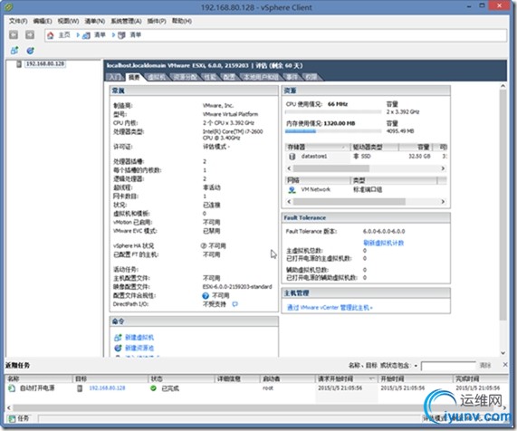
Task: Close the 近期任务 panel with its X
Action: click(x=505, y=364)
